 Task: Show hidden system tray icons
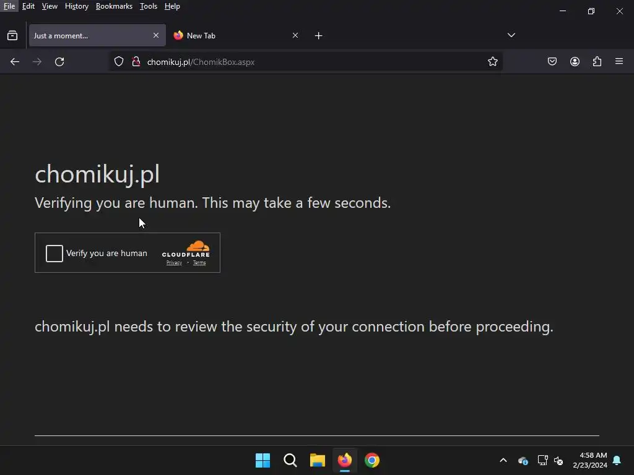[503, 460]
